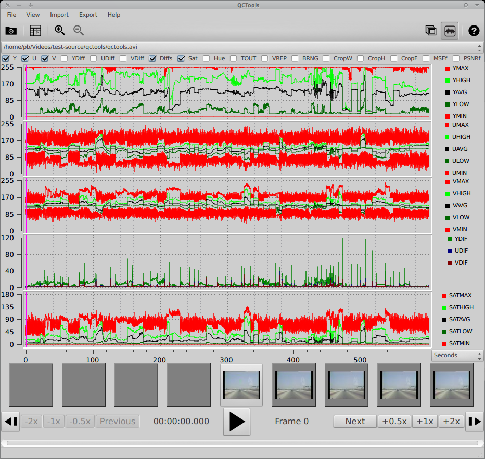Click the export table icon in toolbar

(x=35, y=31)
